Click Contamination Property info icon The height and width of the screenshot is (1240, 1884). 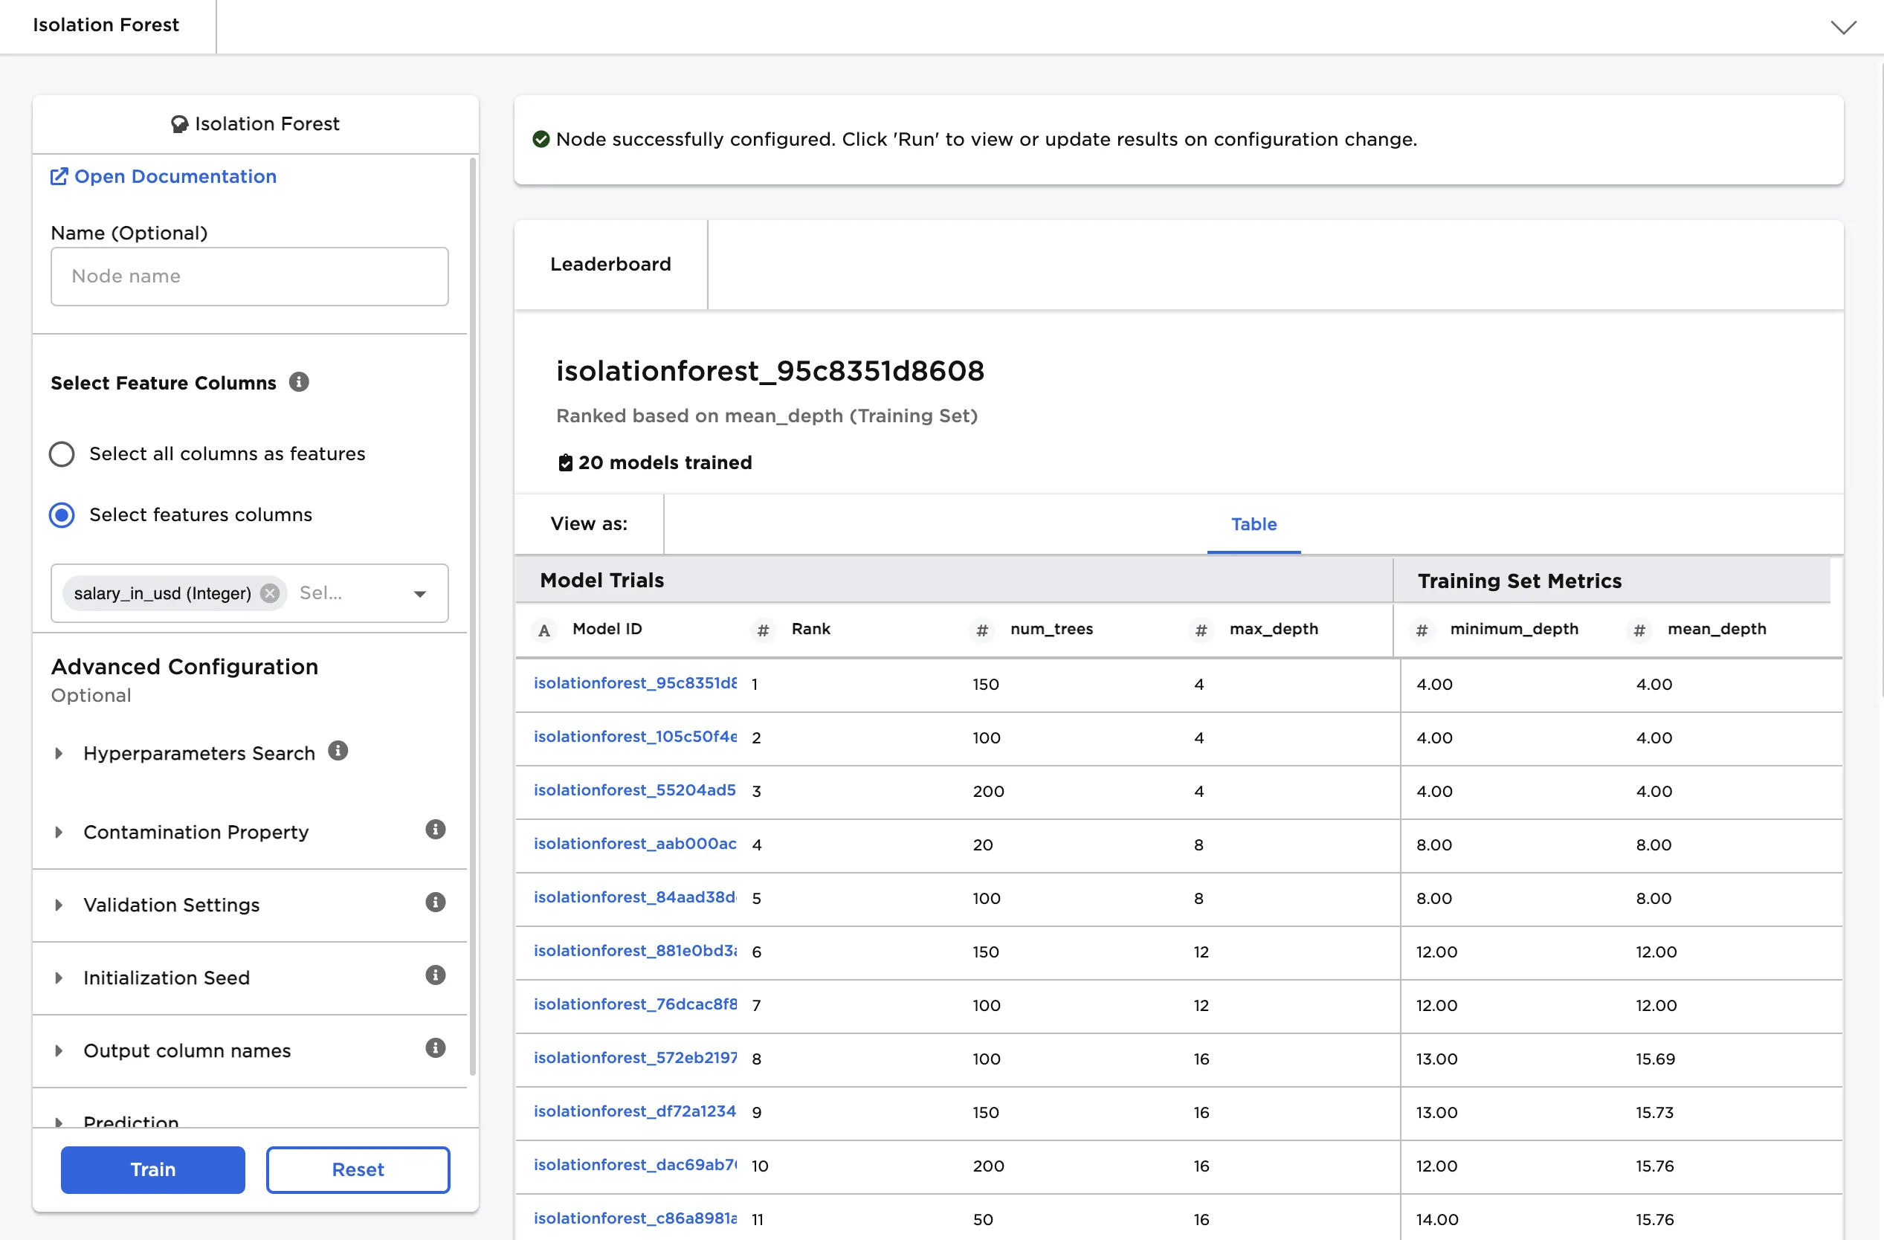(436, 830)
